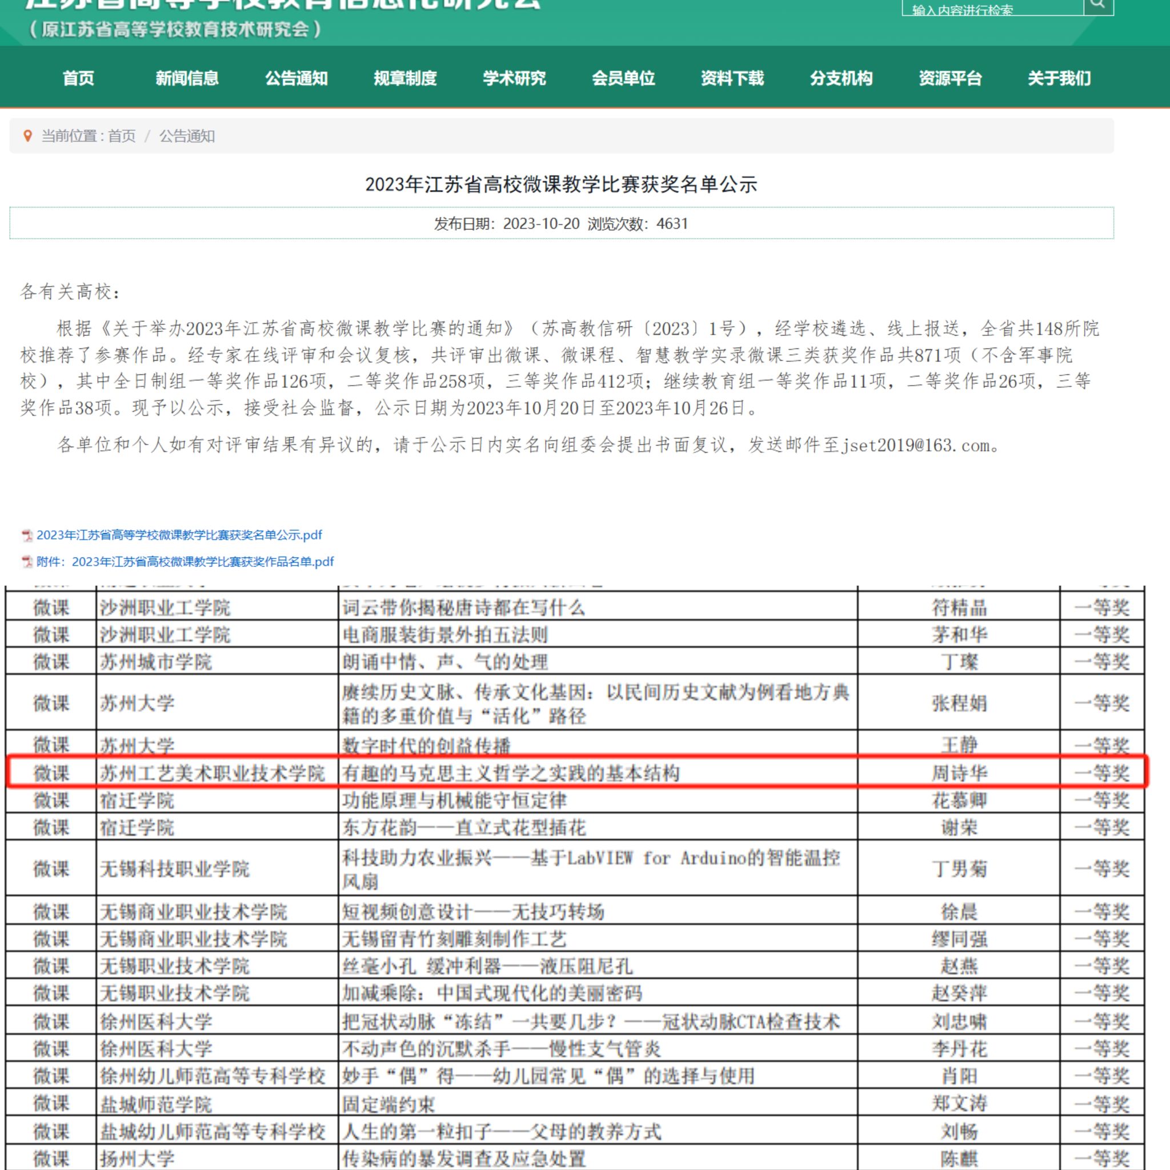Click table cell 苏州城市学院
This screenshot has width=1170, height=1170.
(x=217, y=662)
